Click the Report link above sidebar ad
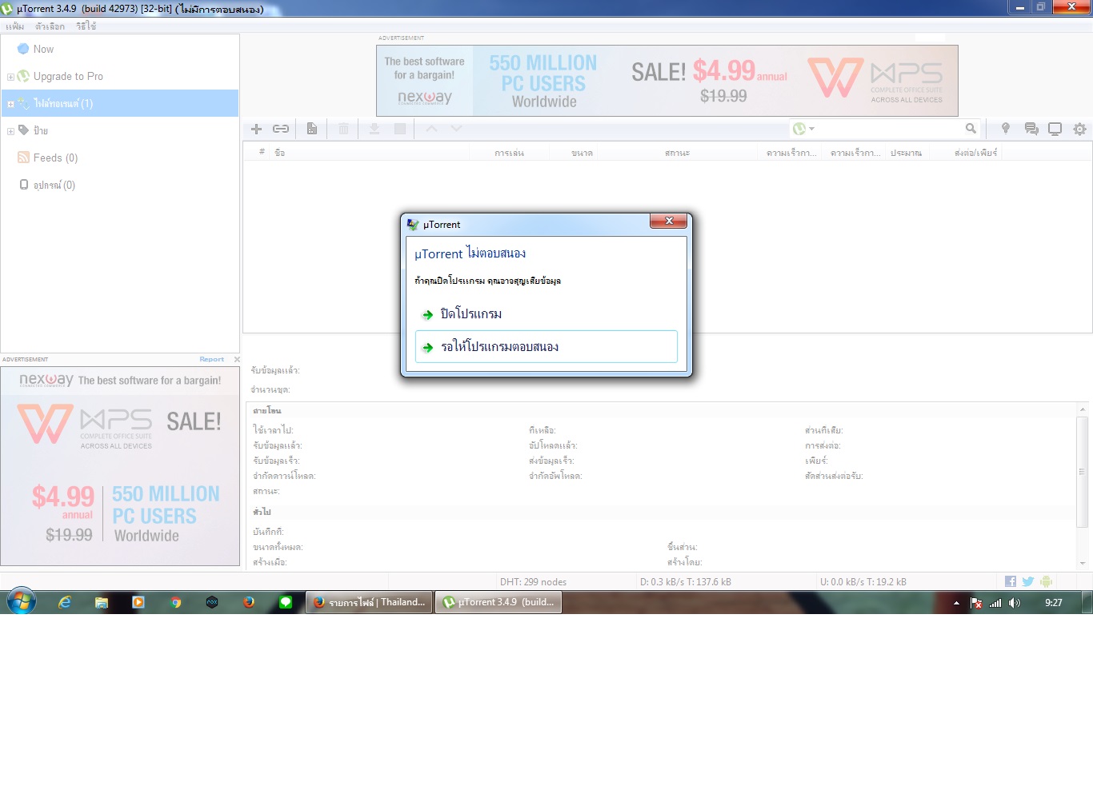Image resolution: width=1093 pixels, height=806 pixels. (212, 359)
